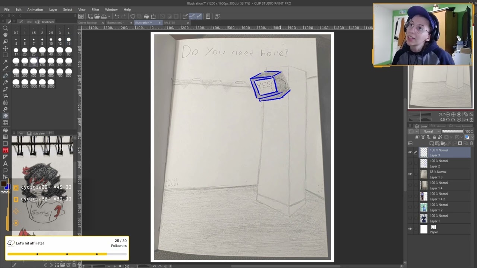
Task: Show Layer 1 4 visibility box
Action: [410, 185]
